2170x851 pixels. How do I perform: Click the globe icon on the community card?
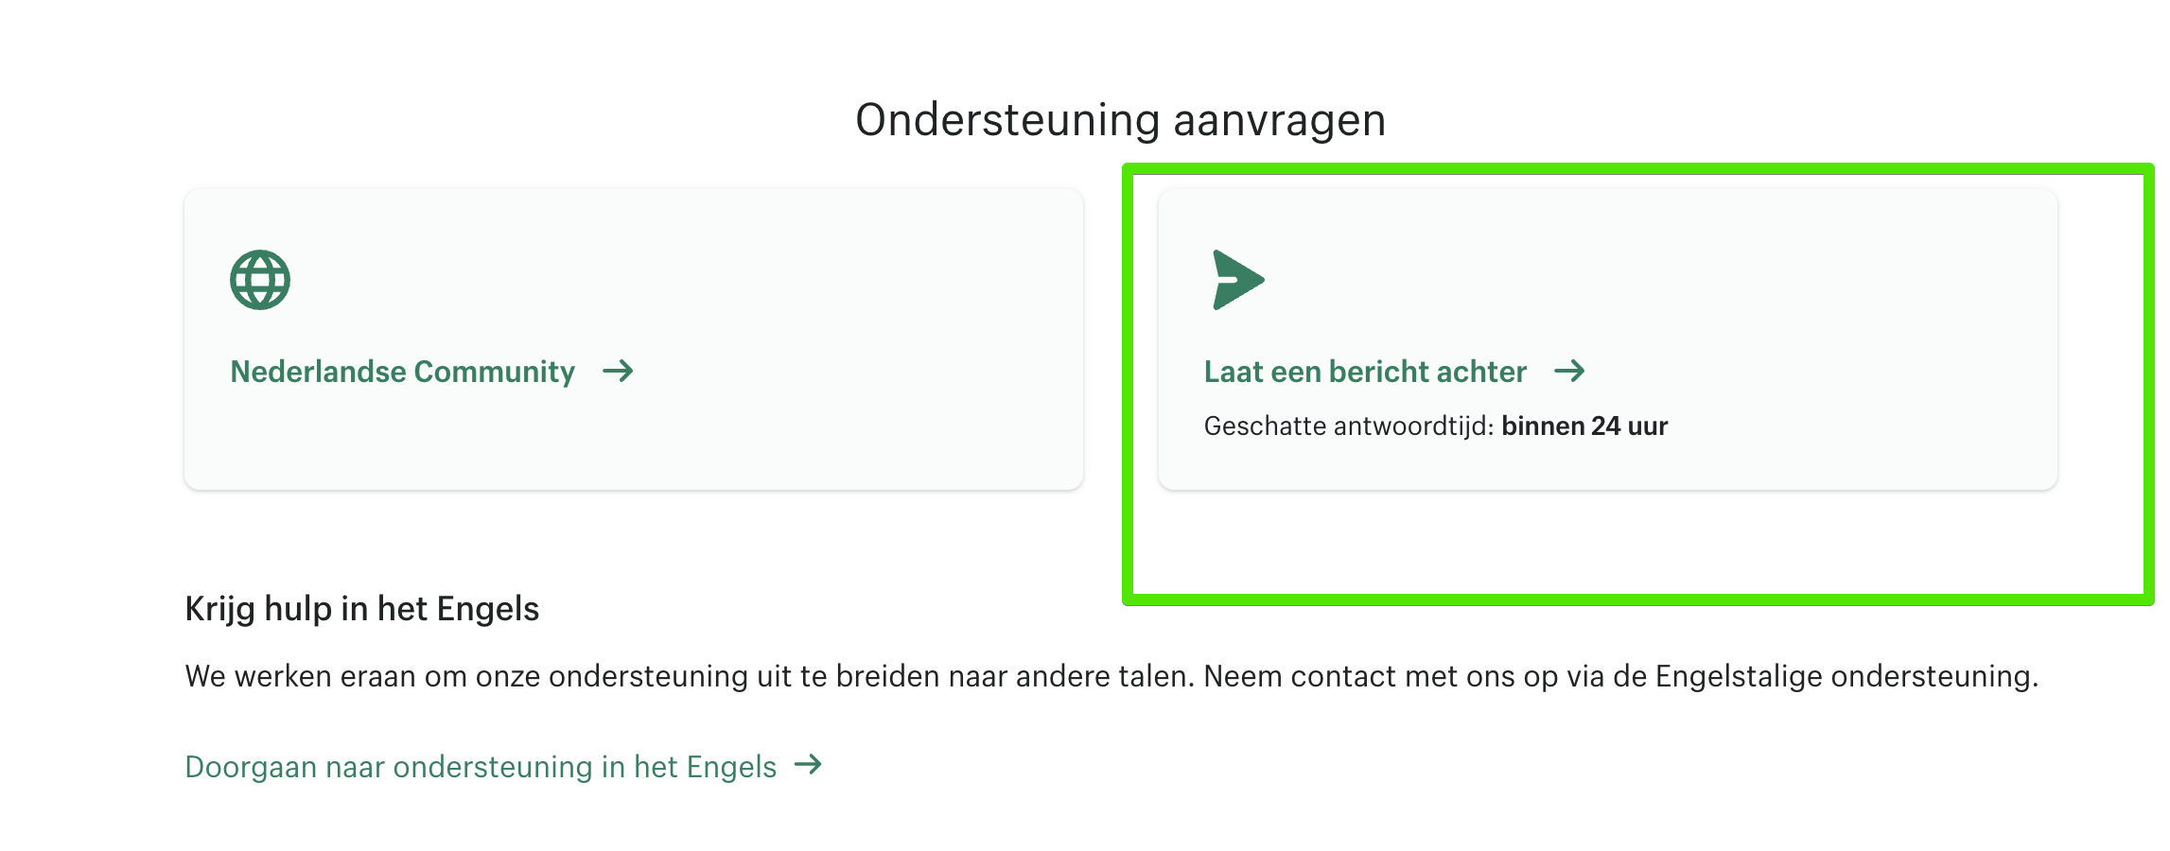[260, 280]
